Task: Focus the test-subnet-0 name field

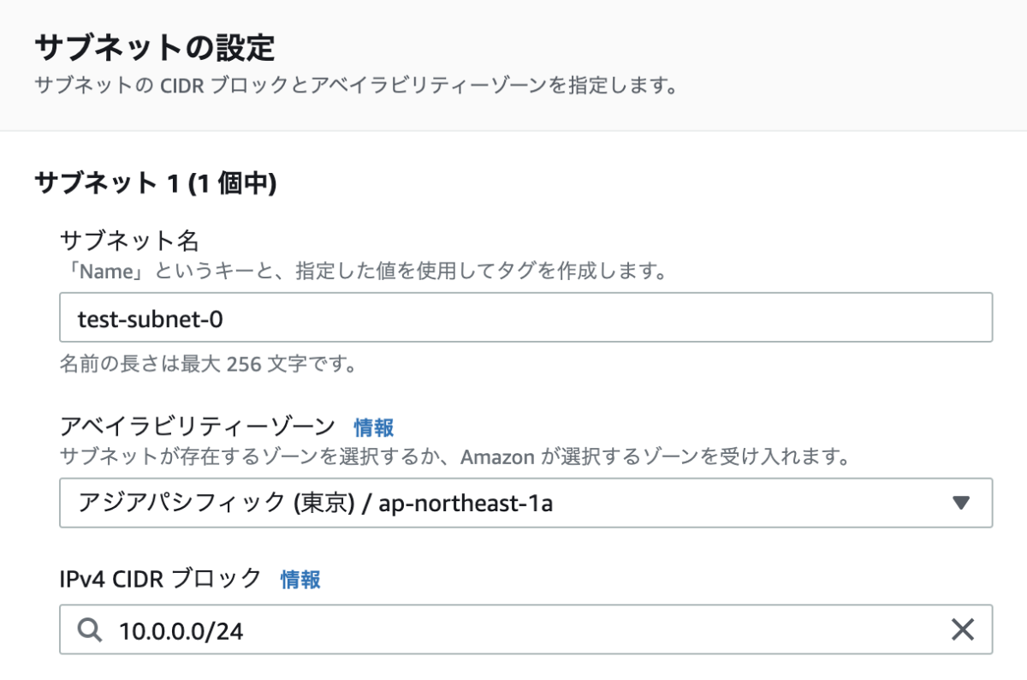Action: coord(525,318)
